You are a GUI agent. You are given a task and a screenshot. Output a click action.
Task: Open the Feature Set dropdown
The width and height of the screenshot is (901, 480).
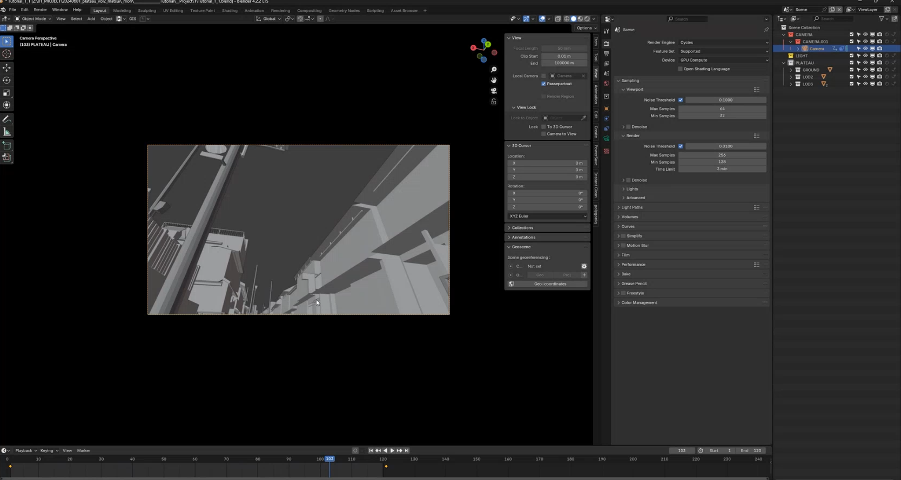pos(723,51)
